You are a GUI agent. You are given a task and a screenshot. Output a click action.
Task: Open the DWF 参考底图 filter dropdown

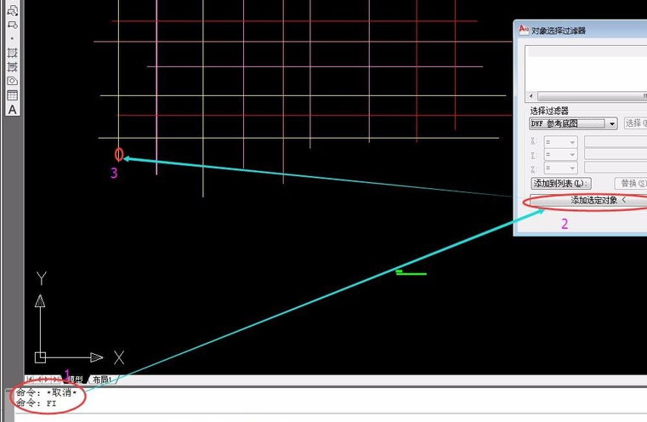(612, 124)
